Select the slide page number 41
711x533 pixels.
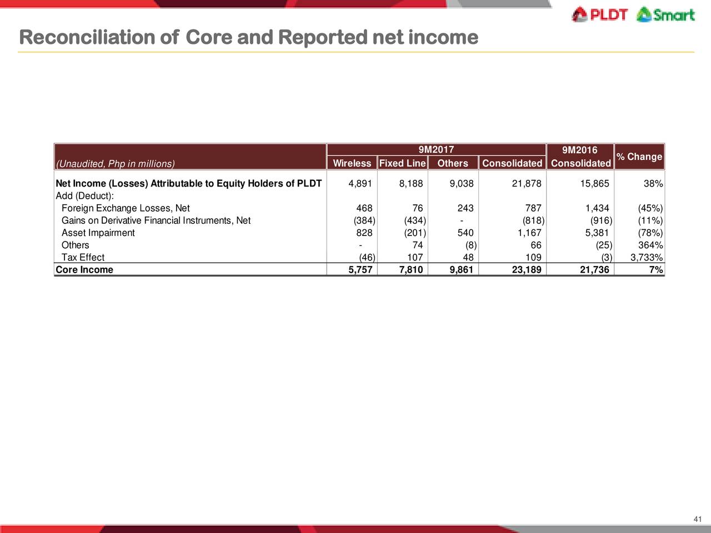tap(698, 519)
